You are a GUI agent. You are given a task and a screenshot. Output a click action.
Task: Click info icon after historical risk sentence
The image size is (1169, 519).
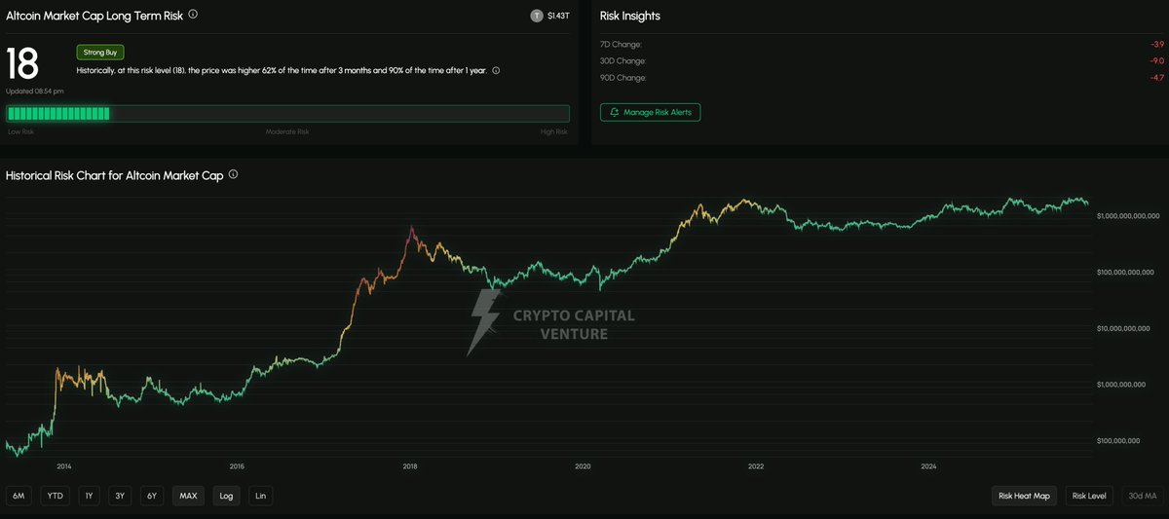tap(497, 71)
